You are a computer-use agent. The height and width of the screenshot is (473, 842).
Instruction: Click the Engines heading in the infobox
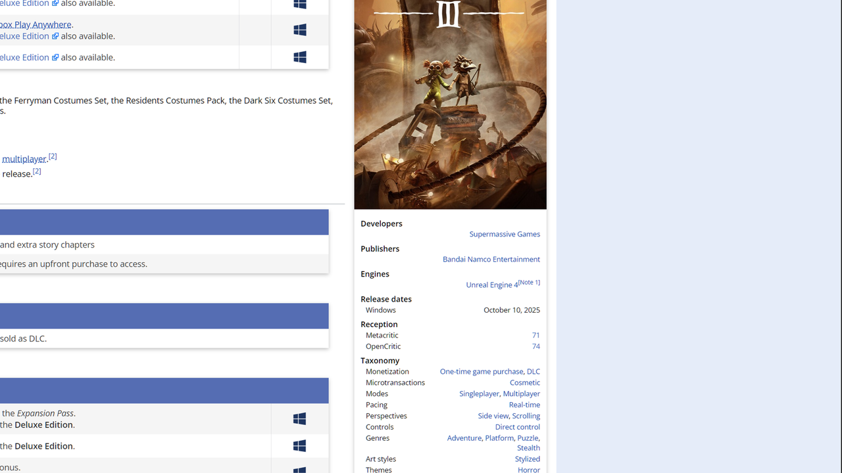(375, 274)
